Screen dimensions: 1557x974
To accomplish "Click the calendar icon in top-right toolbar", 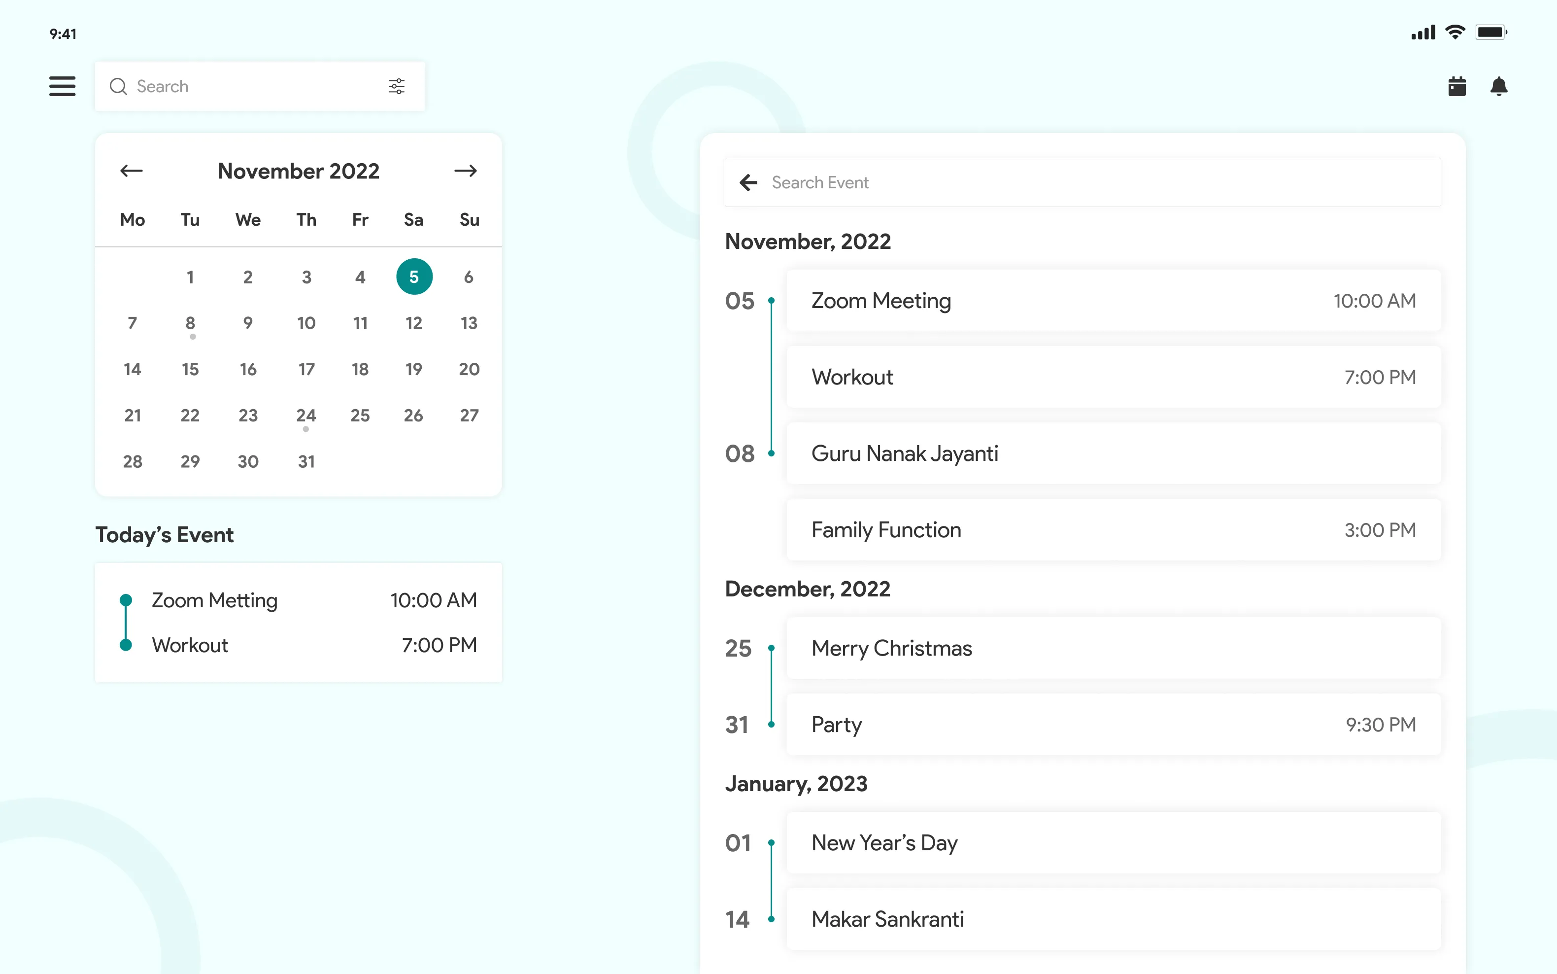I will coord(1456,86).
